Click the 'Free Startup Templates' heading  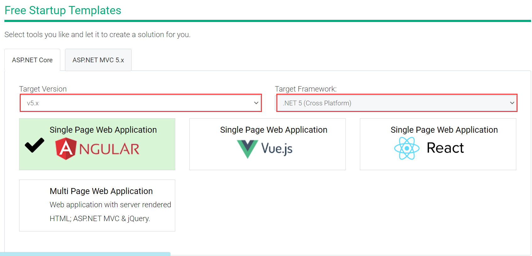click(63, 10)
